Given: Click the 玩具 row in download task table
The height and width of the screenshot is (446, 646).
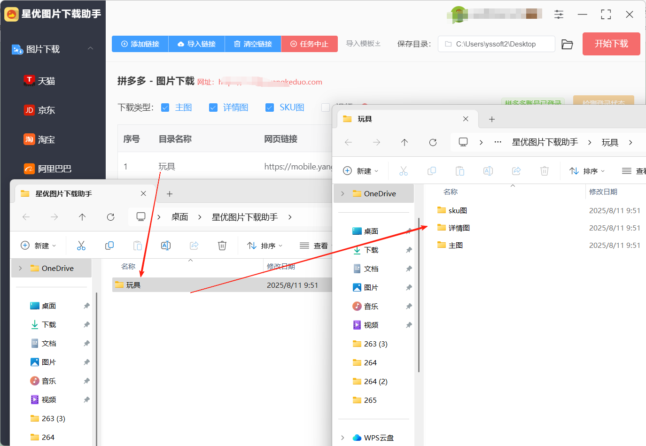Looking at the screenshot, I should coord(225,166).
